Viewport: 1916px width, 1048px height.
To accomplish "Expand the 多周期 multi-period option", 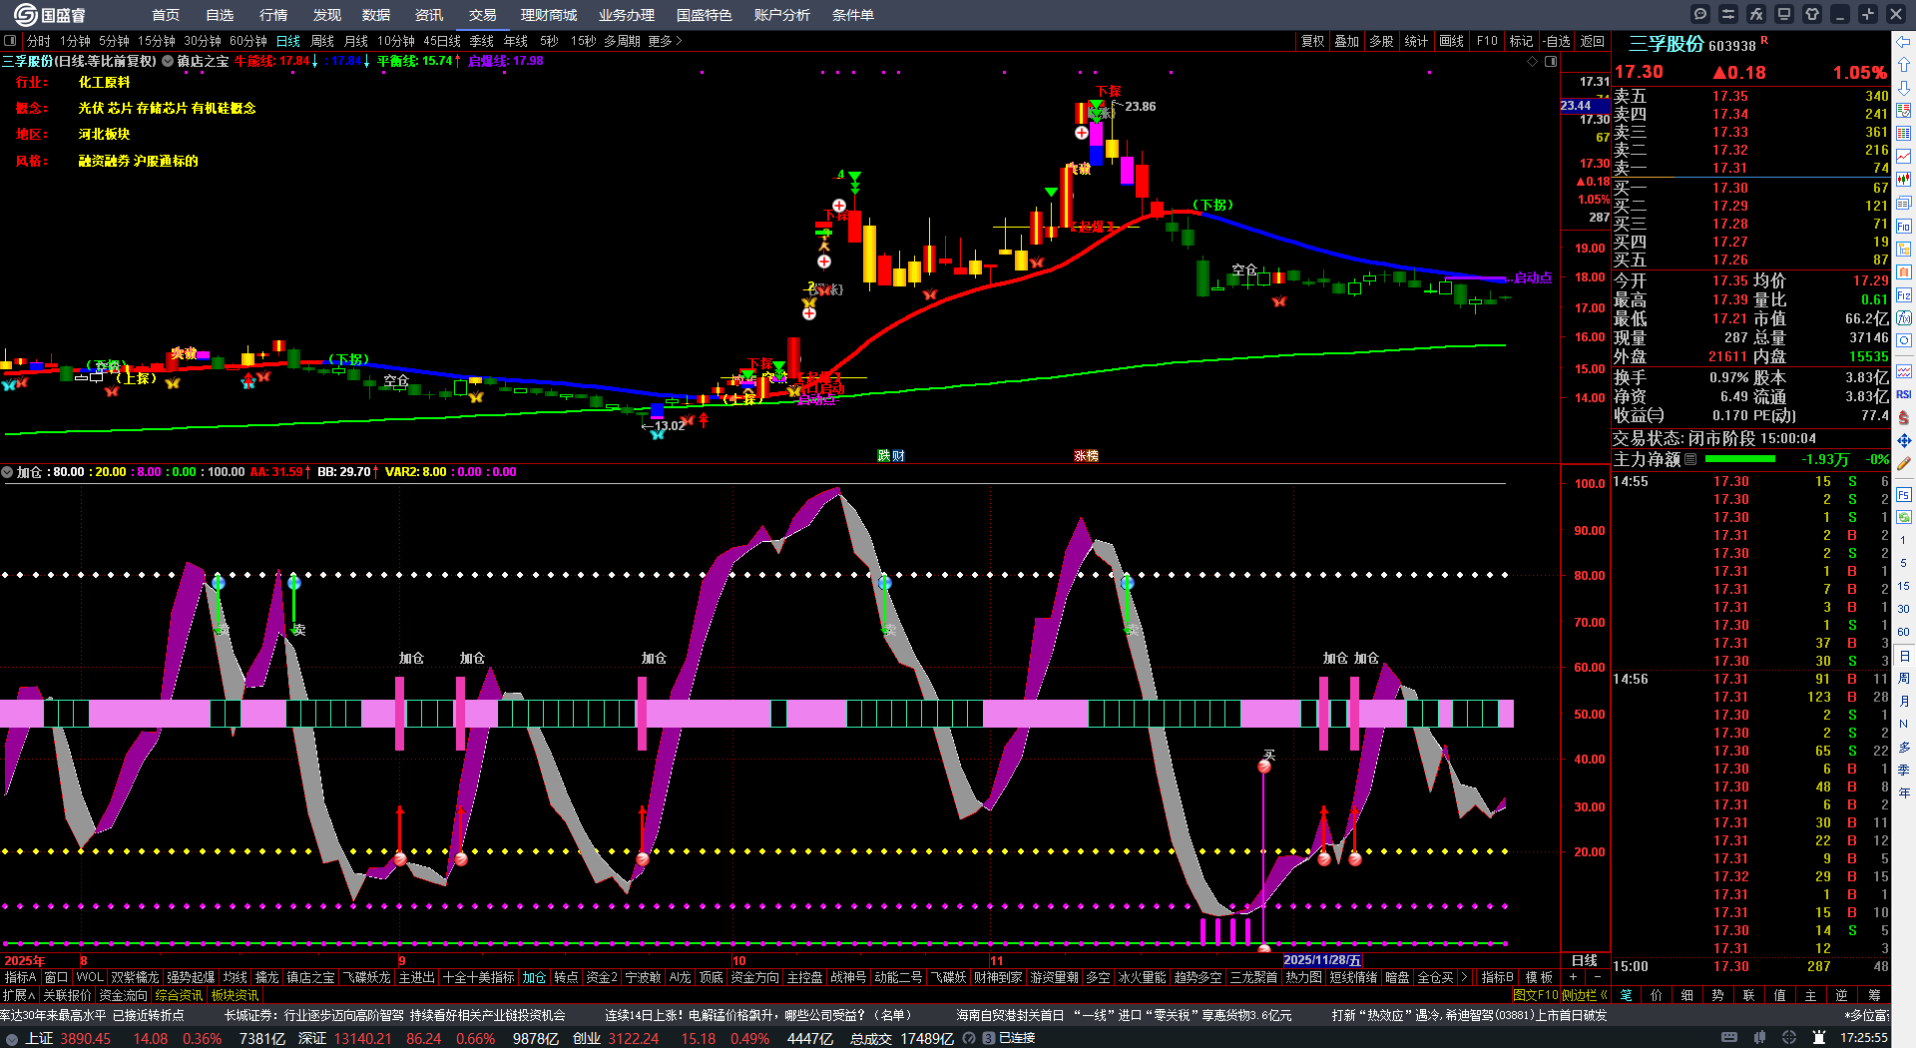I will coord(622,41).
